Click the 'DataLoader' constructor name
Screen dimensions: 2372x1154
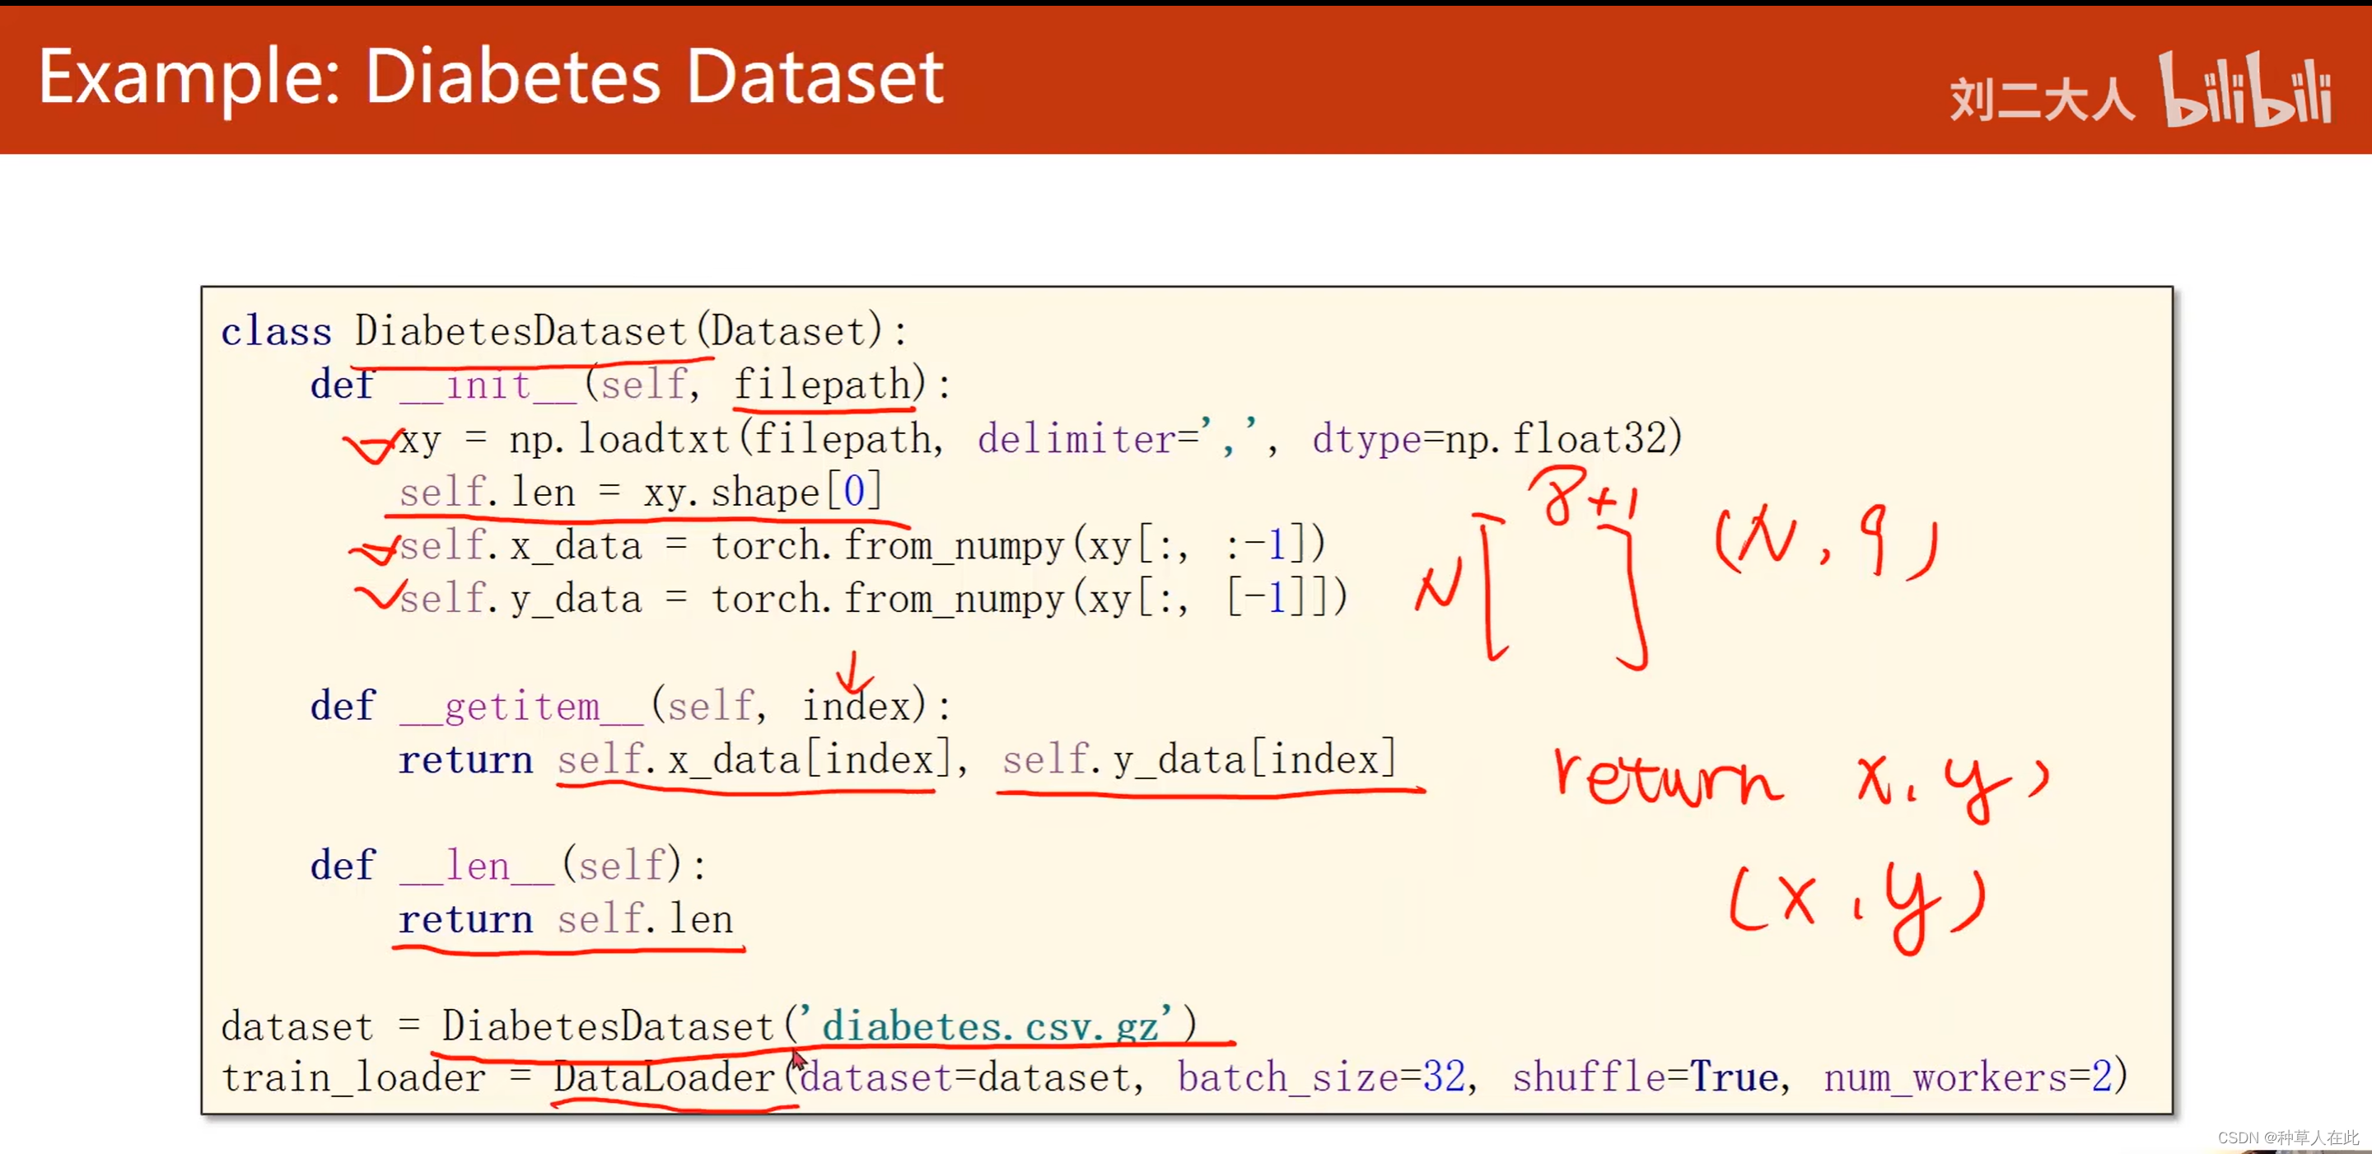[664, 1077]
